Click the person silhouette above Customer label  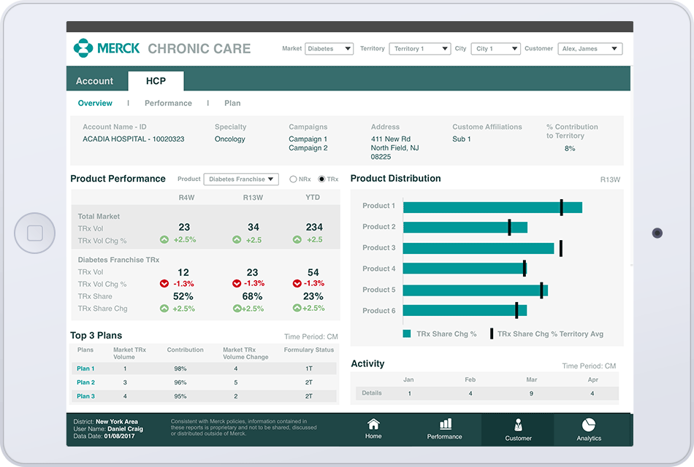[518, 425]
